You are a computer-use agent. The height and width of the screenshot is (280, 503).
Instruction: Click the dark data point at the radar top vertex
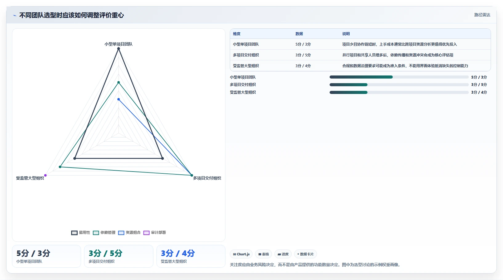[x=119, y=49]
